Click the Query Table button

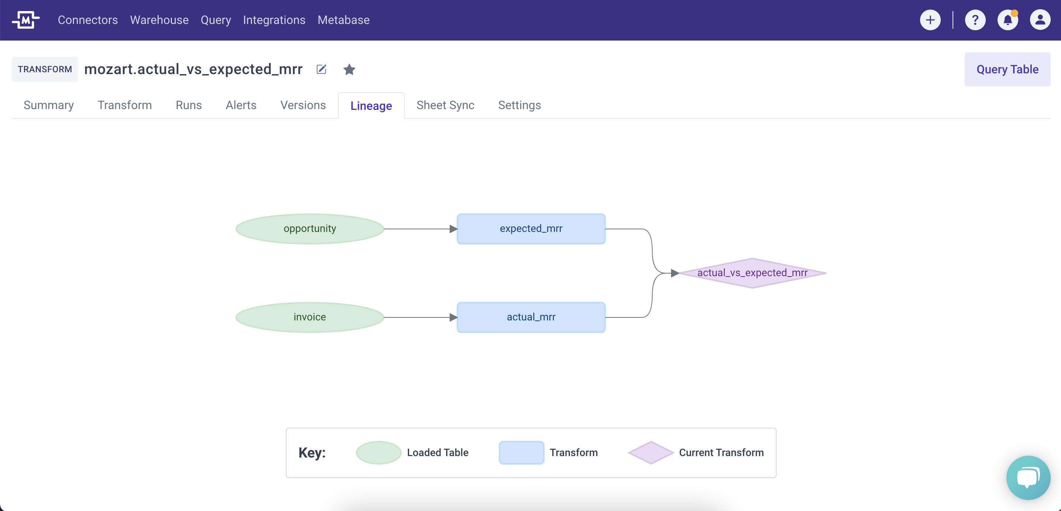(x=1007, y=69)
